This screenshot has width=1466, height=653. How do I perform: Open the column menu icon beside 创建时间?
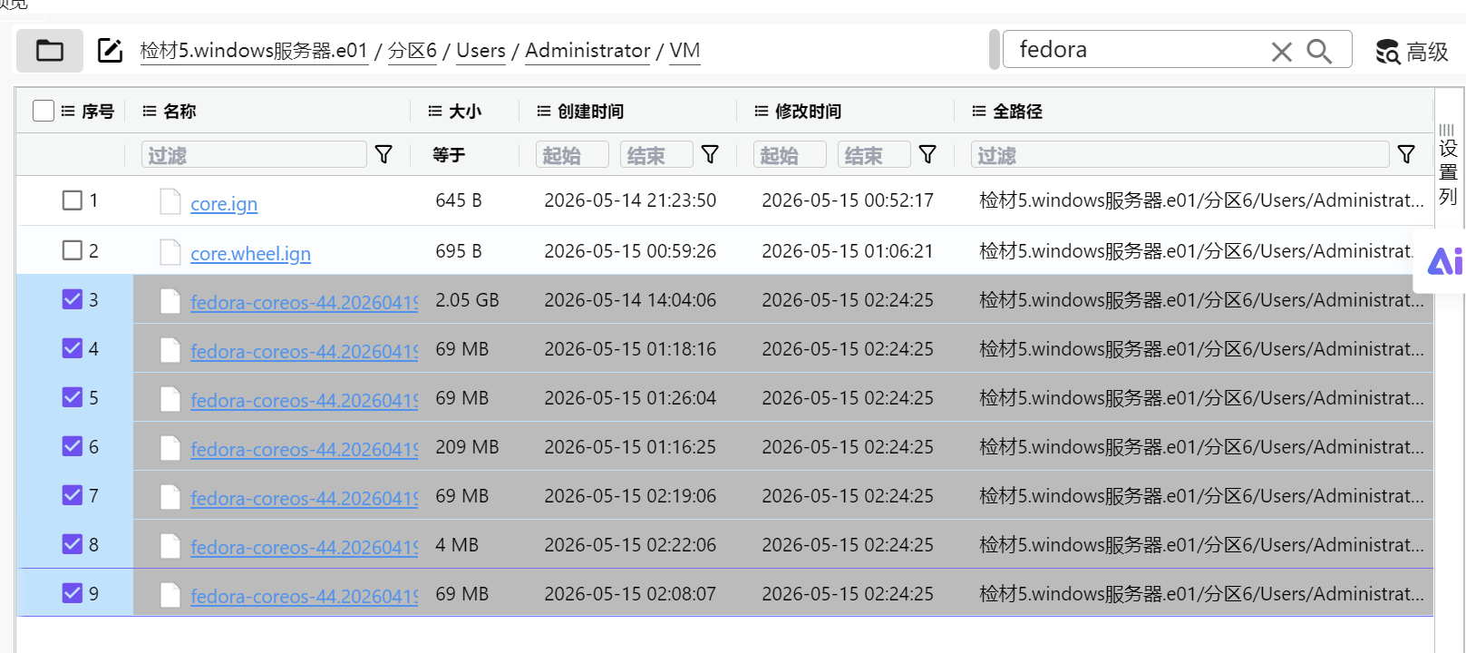[544, 112]
